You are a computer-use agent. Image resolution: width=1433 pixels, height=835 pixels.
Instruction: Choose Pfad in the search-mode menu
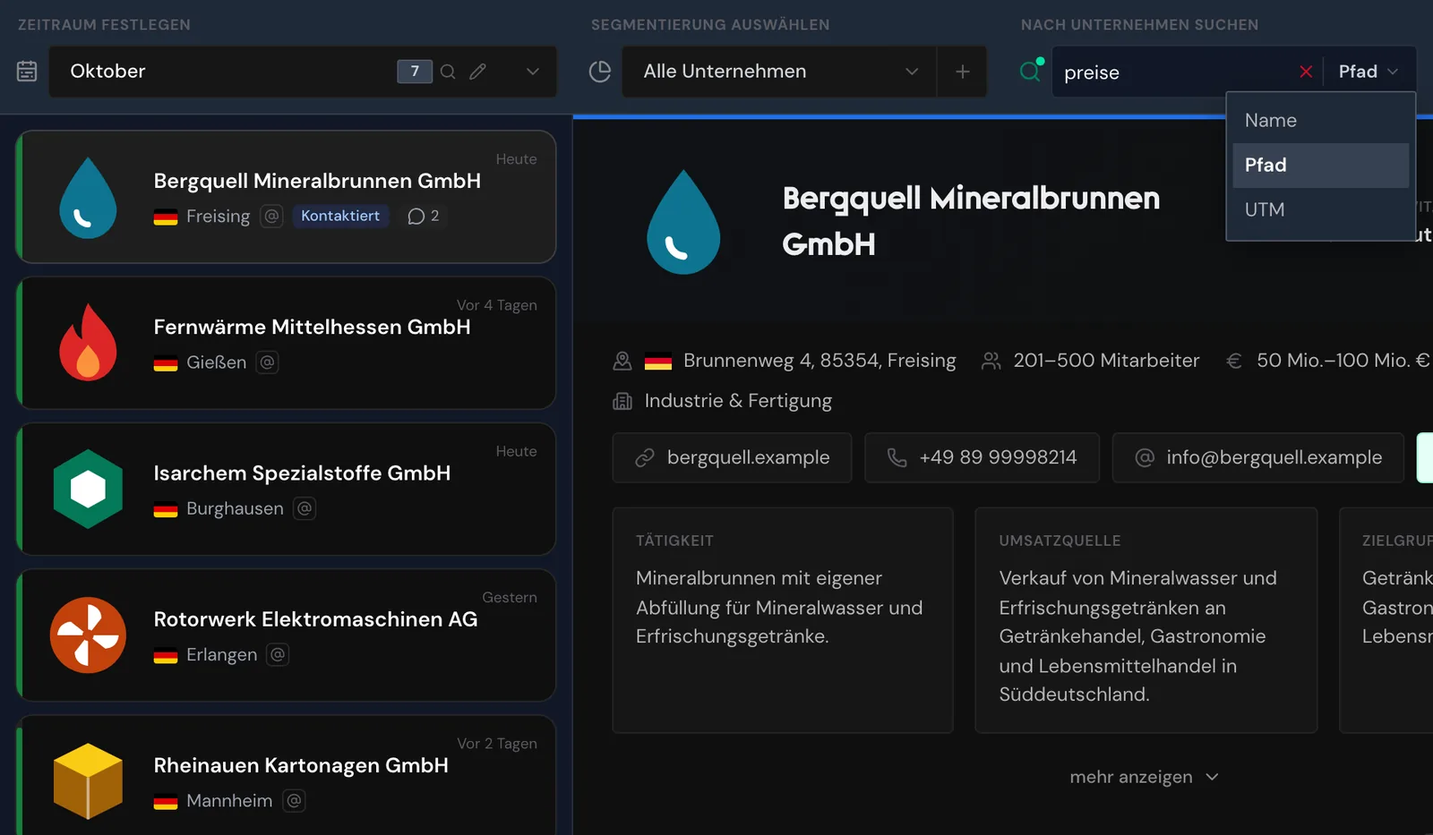coord(1321,166)
